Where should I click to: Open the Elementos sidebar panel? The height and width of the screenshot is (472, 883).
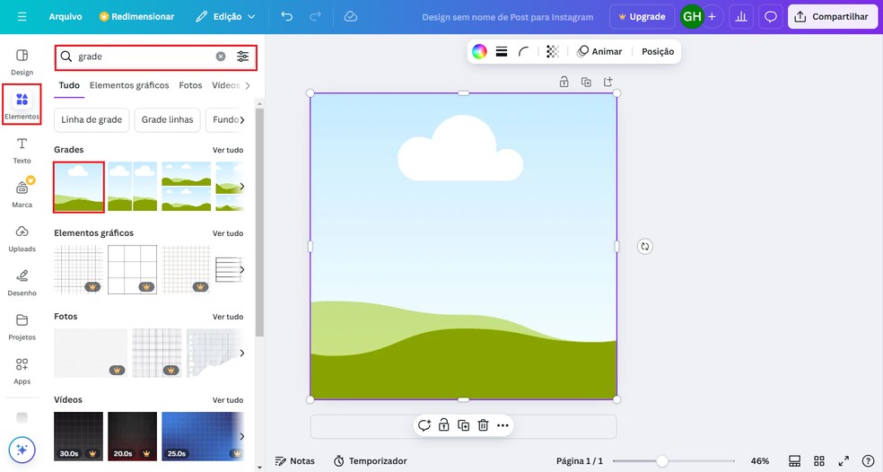tap(22, 105)
